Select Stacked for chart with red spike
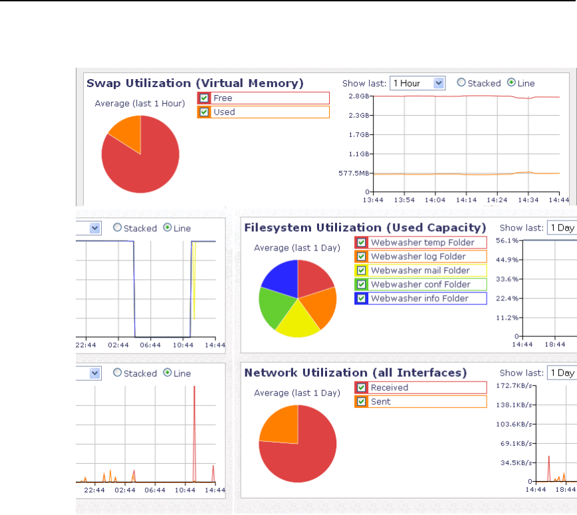577x515 pixels. (x=118, y=373)
